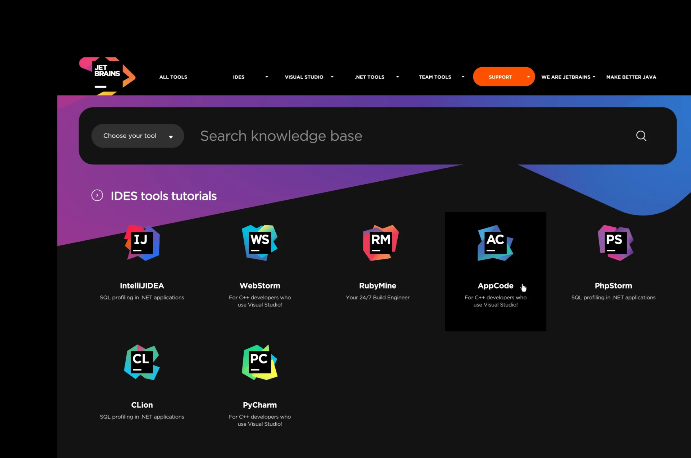Open the CLion CL icon

coord(142,362)
